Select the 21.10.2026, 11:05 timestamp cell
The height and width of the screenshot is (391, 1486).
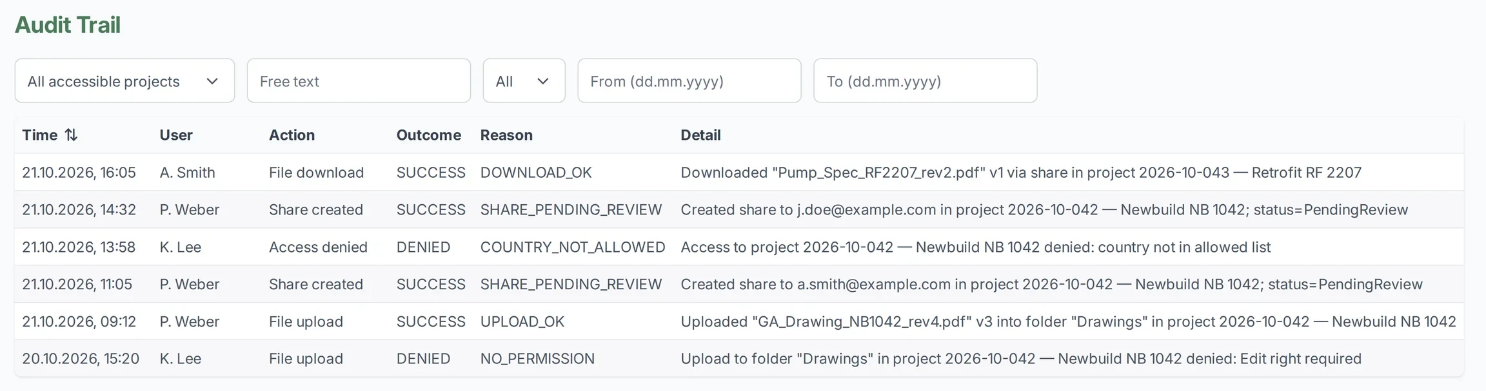click(x=77, y=284)
